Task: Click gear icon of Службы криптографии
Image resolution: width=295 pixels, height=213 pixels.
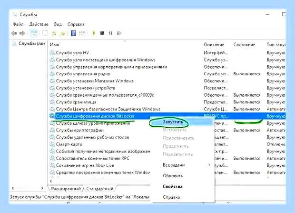Action: click(52, 130)
